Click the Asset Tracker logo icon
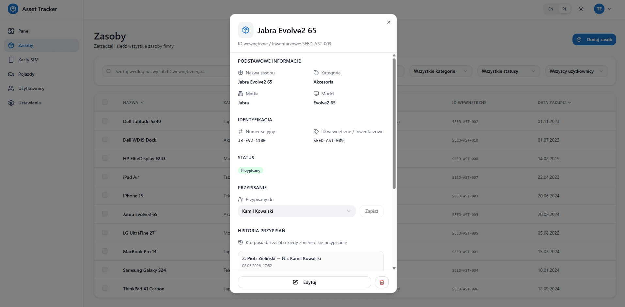The height and width of the screenshot is (307, 625). point(13,9)
